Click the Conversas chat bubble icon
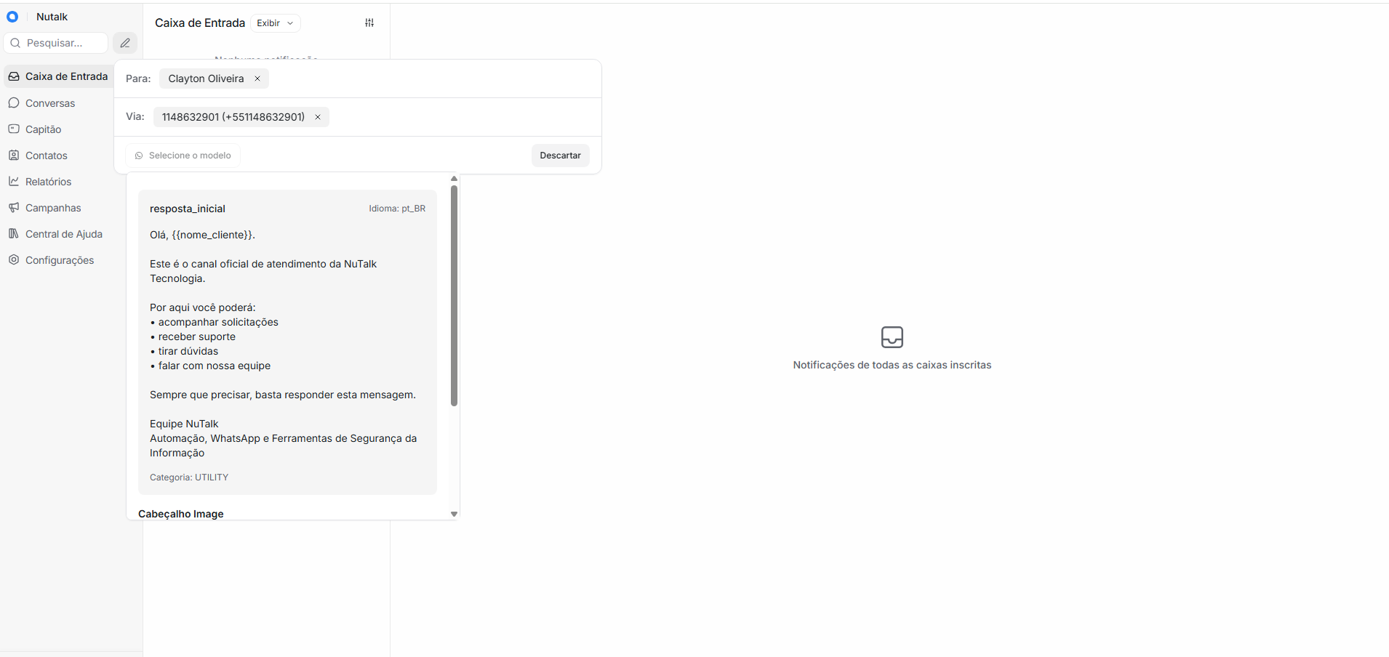The height and width of the screenshot is (657, 1389). [x=14, y=102]
